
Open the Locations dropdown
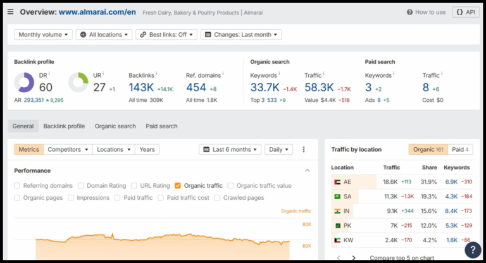point(114,149)
